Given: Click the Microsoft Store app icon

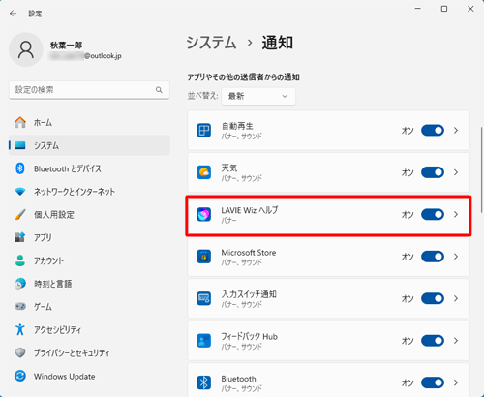Looking at the screenshot, I should pos(204,257).
